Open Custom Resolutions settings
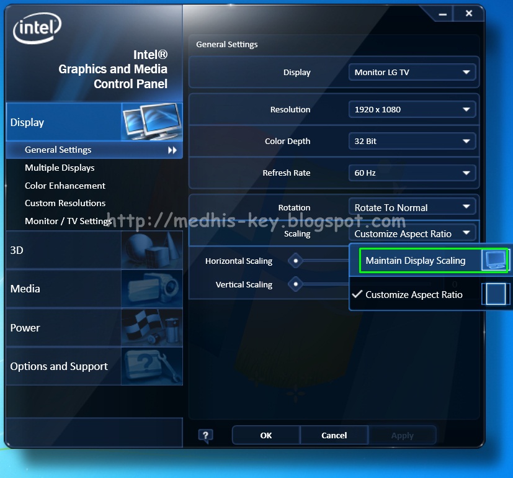The image size is (513, 478). [65, 203]
